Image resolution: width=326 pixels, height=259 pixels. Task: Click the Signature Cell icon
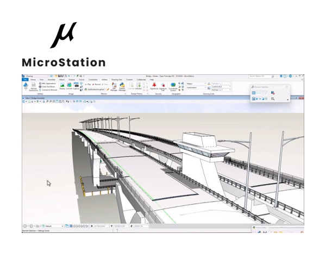163,87
